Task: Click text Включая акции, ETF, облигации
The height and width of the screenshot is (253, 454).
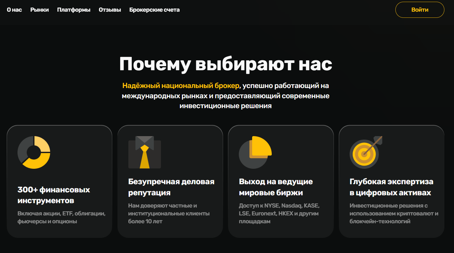Action: (x=61, y=213)
